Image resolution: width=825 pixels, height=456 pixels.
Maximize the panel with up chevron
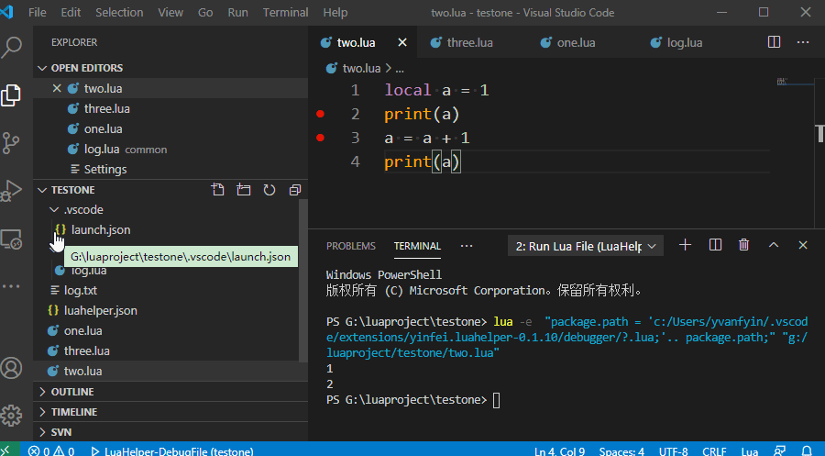pos(774,245)
